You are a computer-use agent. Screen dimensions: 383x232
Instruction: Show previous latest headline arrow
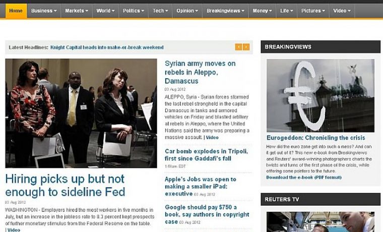point(238,47)
